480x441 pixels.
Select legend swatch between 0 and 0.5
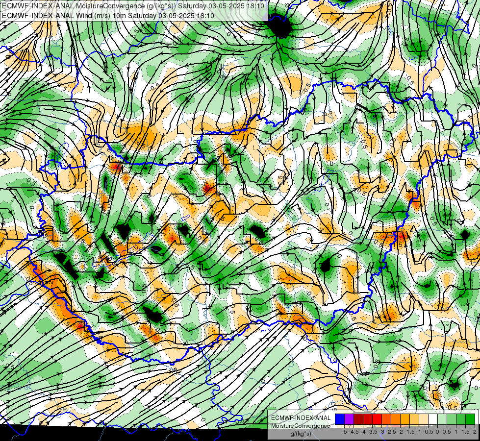click(x=443, y=419)
